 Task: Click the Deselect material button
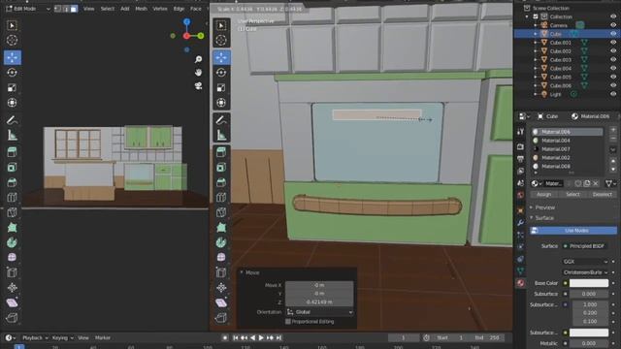click(602, 194)
